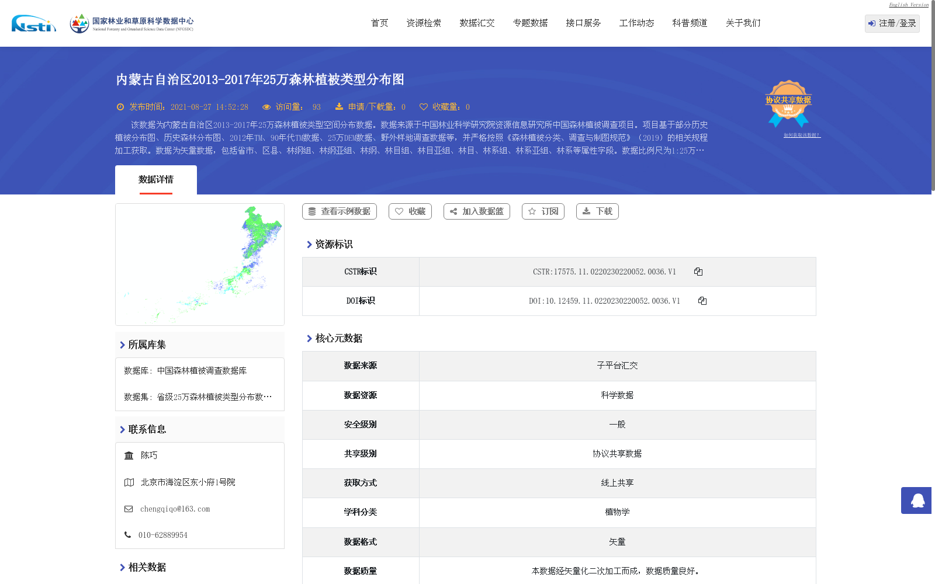Click the chevron beside 核心元数据 heading

pos(309,339)
